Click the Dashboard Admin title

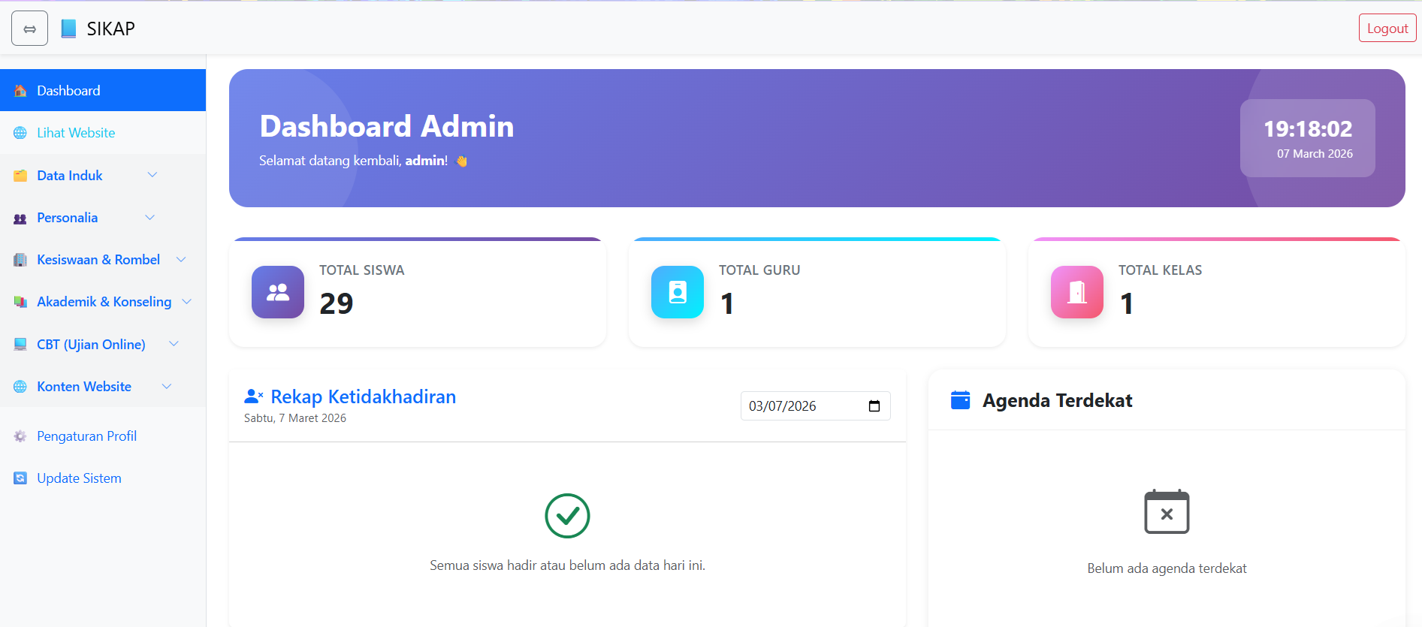pyautogui.click(x=387, y=126)
